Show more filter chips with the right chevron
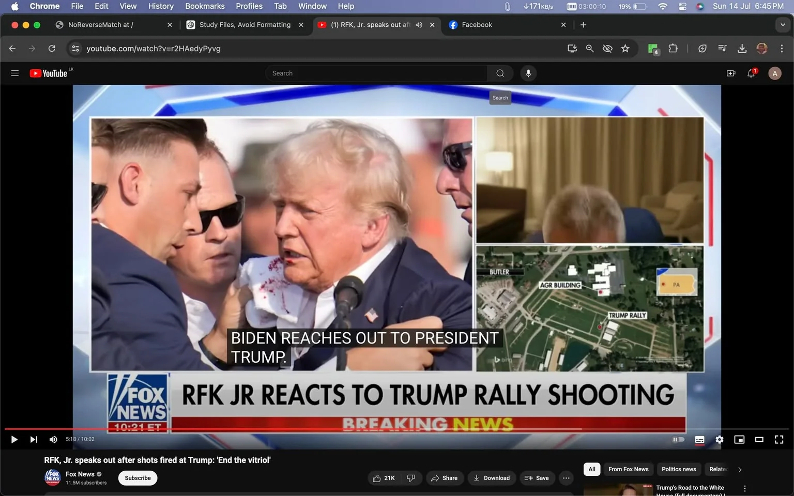 740,470
